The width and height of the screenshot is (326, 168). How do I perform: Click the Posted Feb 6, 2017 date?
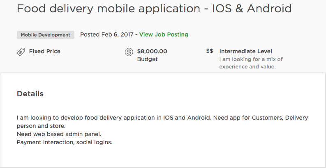(x=106, y=34)
